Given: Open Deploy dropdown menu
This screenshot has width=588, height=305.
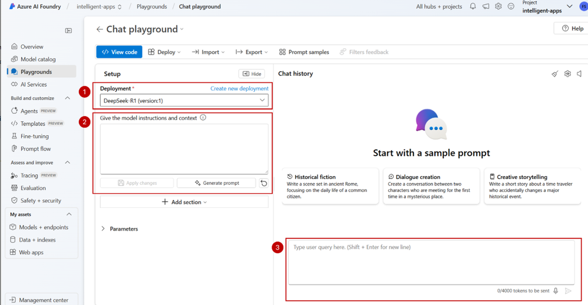Looking at the screenshot, I should (164, 52).
